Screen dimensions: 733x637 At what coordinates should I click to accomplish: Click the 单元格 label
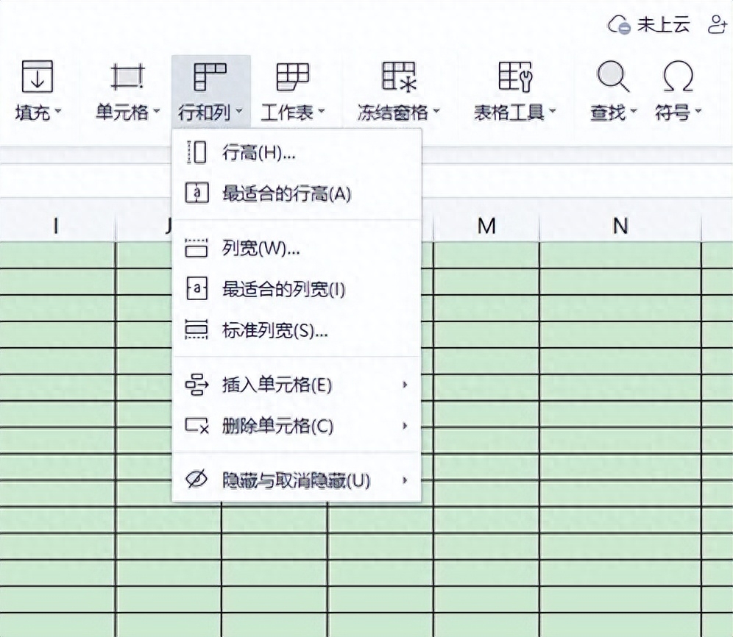(x=122, y=112)
